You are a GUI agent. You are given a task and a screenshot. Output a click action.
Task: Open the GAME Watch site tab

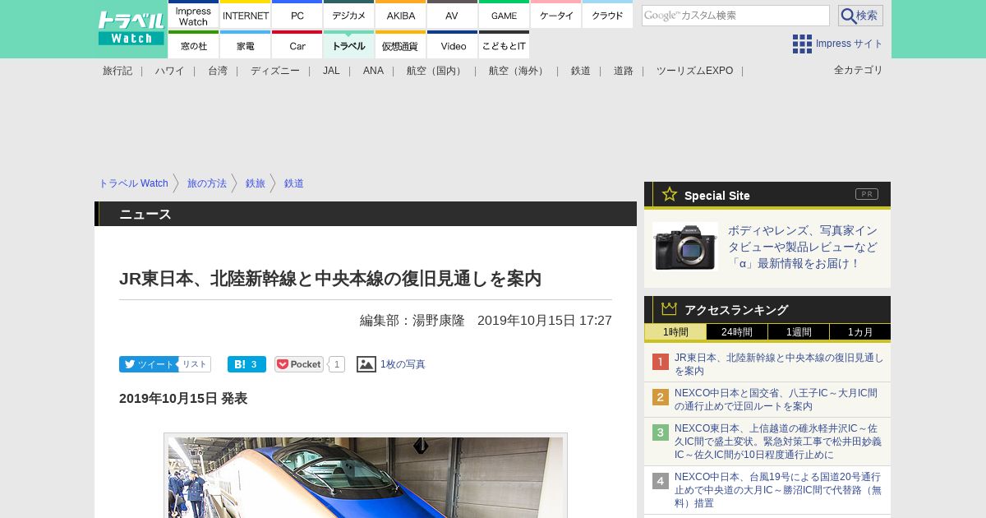[504, 16]
